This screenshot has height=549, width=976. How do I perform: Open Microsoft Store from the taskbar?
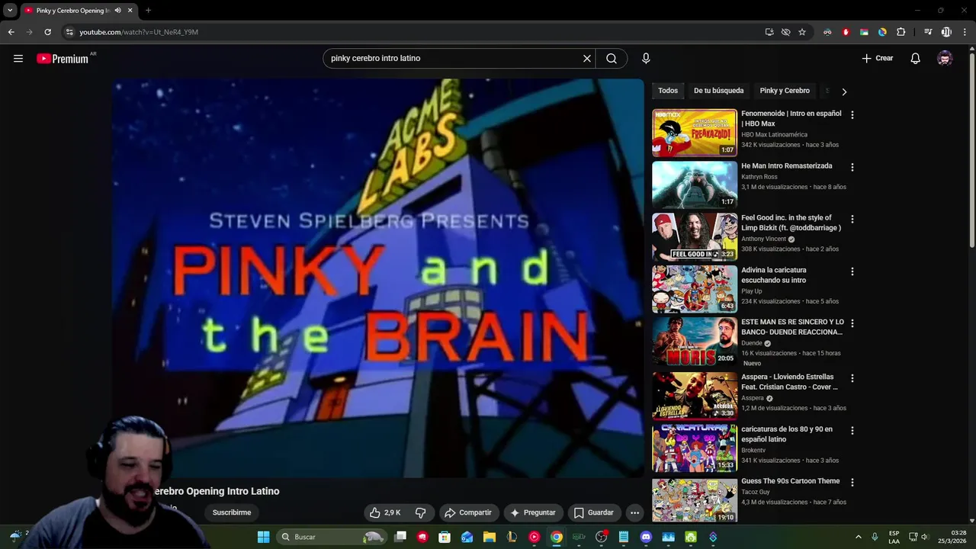click(445, 537)
